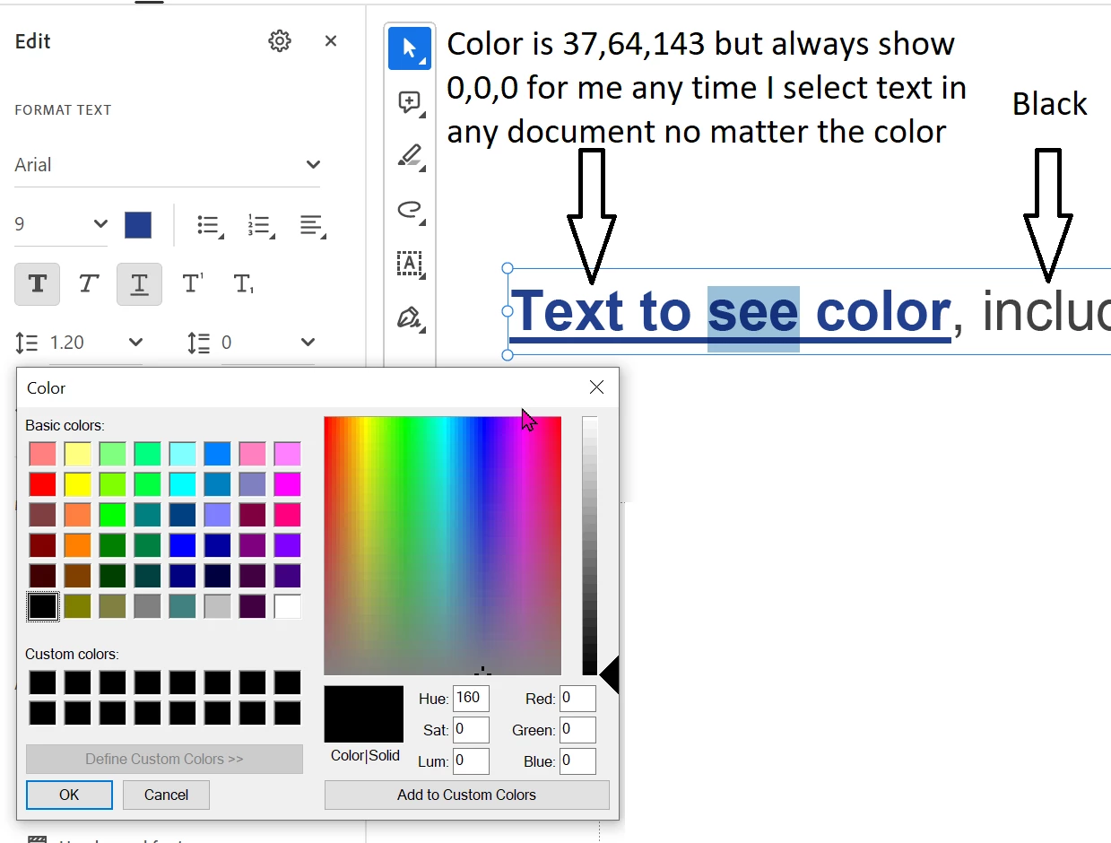
Task: Select pure red basic color swatch
Action: (x=42, y=485)
